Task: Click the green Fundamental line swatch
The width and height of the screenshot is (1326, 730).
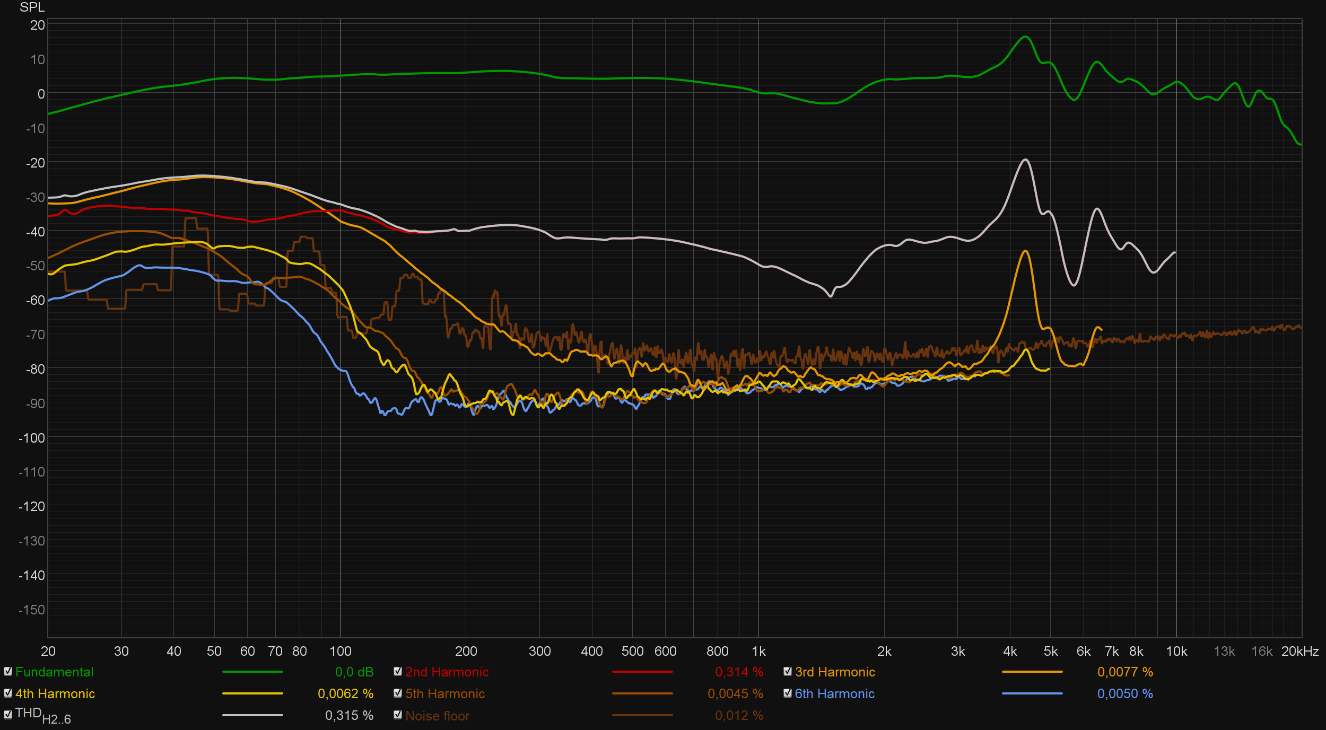Action: pos(252,672)
